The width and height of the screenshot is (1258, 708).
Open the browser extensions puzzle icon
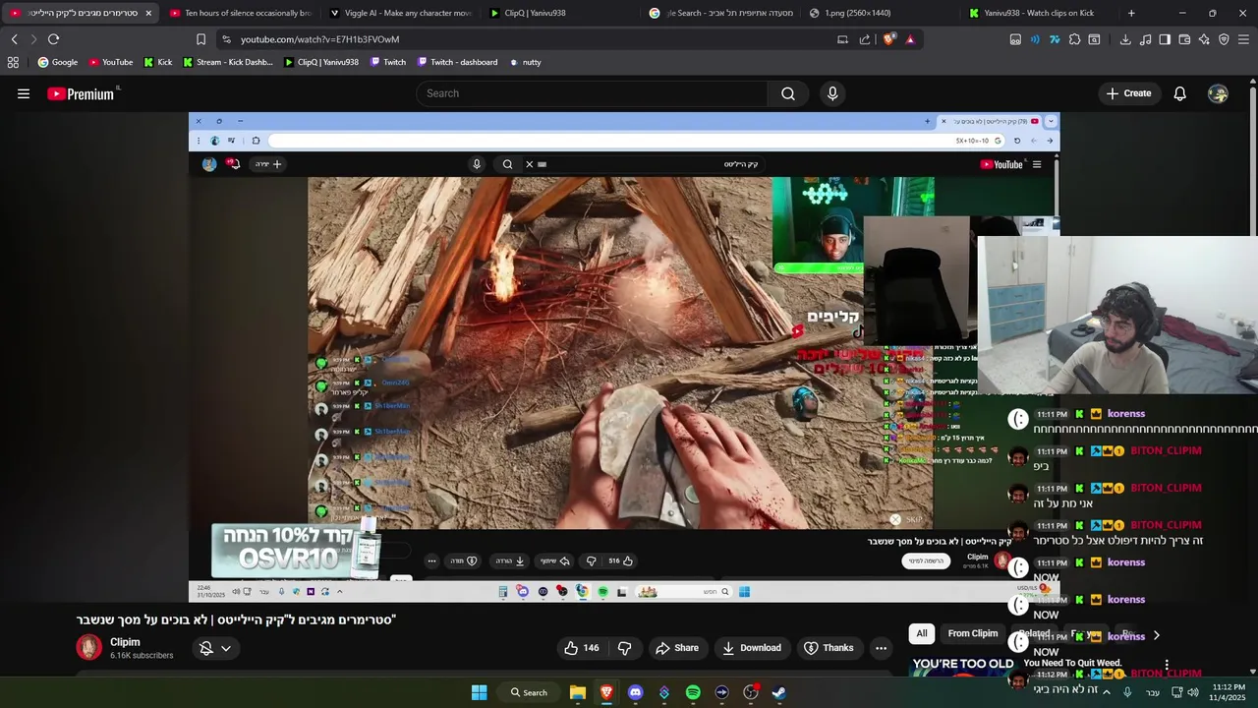coord(1074,39)
